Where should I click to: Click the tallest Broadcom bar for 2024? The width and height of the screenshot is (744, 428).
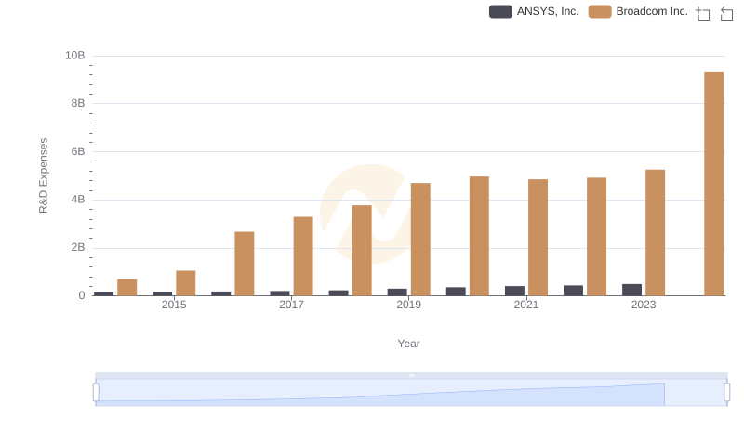(713, 184)
